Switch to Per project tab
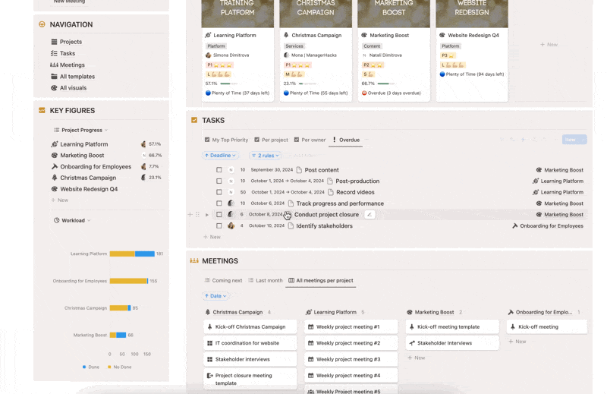 [x=271, y=140]
